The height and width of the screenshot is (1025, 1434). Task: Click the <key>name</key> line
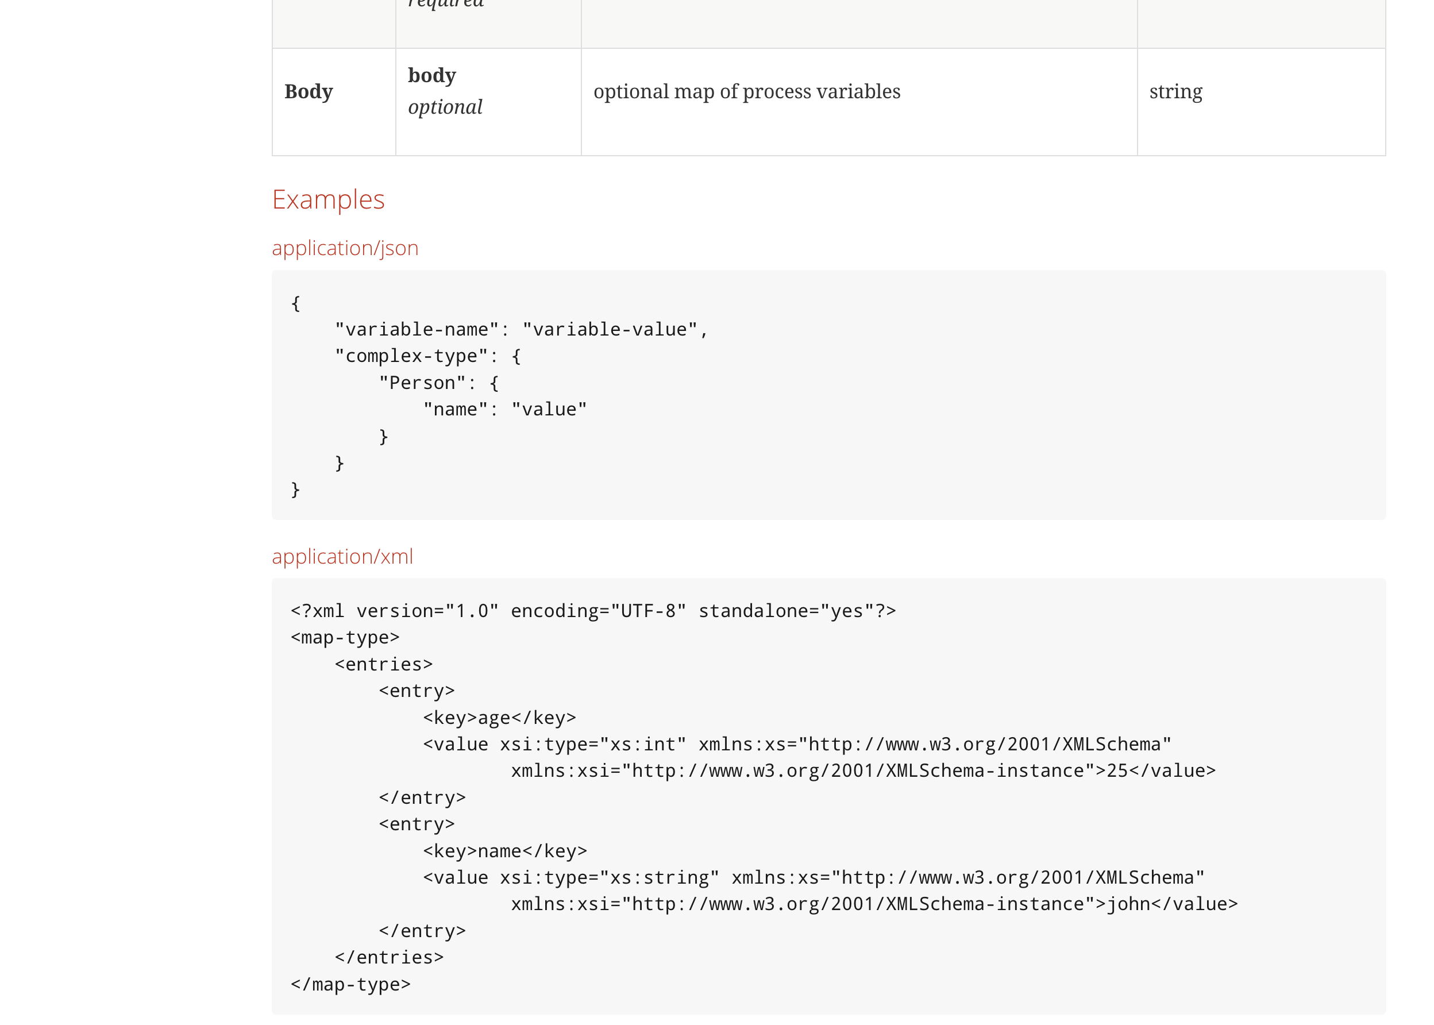point(505,851)
